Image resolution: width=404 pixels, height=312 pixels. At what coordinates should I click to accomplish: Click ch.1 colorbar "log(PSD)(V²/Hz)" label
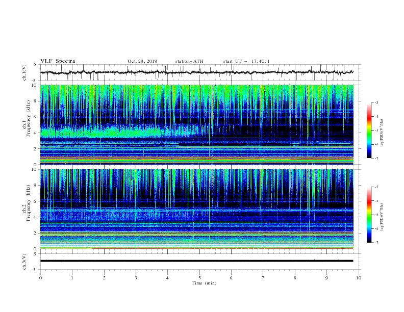pyautogui.click(x=382, y=133)
